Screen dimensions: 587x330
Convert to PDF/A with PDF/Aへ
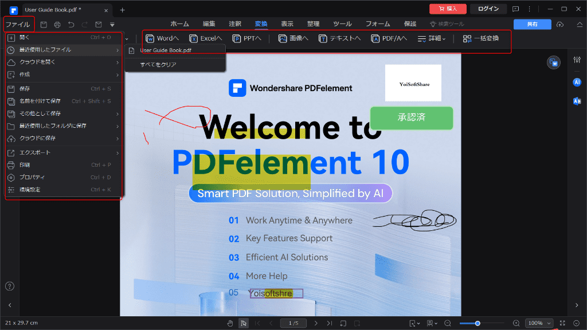point(389,38)
